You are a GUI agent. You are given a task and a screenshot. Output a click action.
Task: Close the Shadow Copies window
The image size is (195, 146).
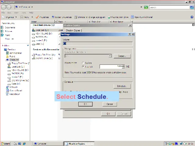pos(130,25)
